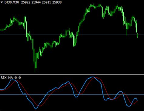The height and width of the screenshot is (111, 144).
Task: Click the last candlestick on the price chart
Action: tap(137, 35)
